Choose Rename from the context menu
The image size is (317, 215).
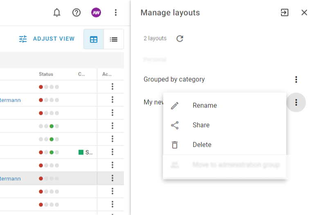pyautogui.click(x=205, y=105)
